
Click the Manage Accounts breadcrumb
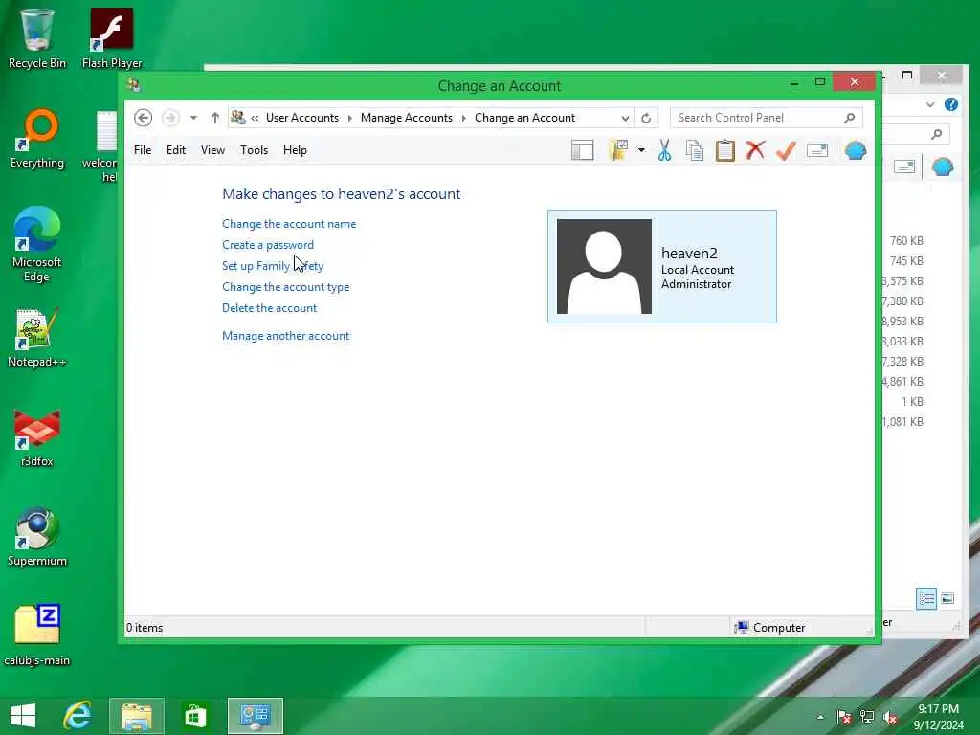point(406,118)
